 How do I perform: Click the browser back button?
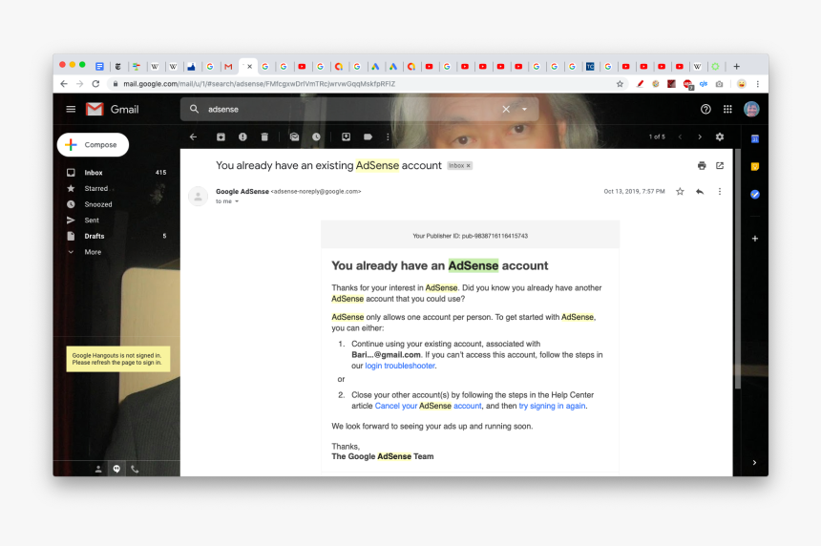click(x=64, y=84)
